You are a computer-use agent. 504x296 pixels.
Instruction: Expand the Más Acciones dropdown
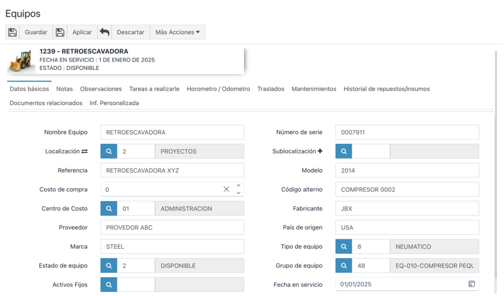177,32
